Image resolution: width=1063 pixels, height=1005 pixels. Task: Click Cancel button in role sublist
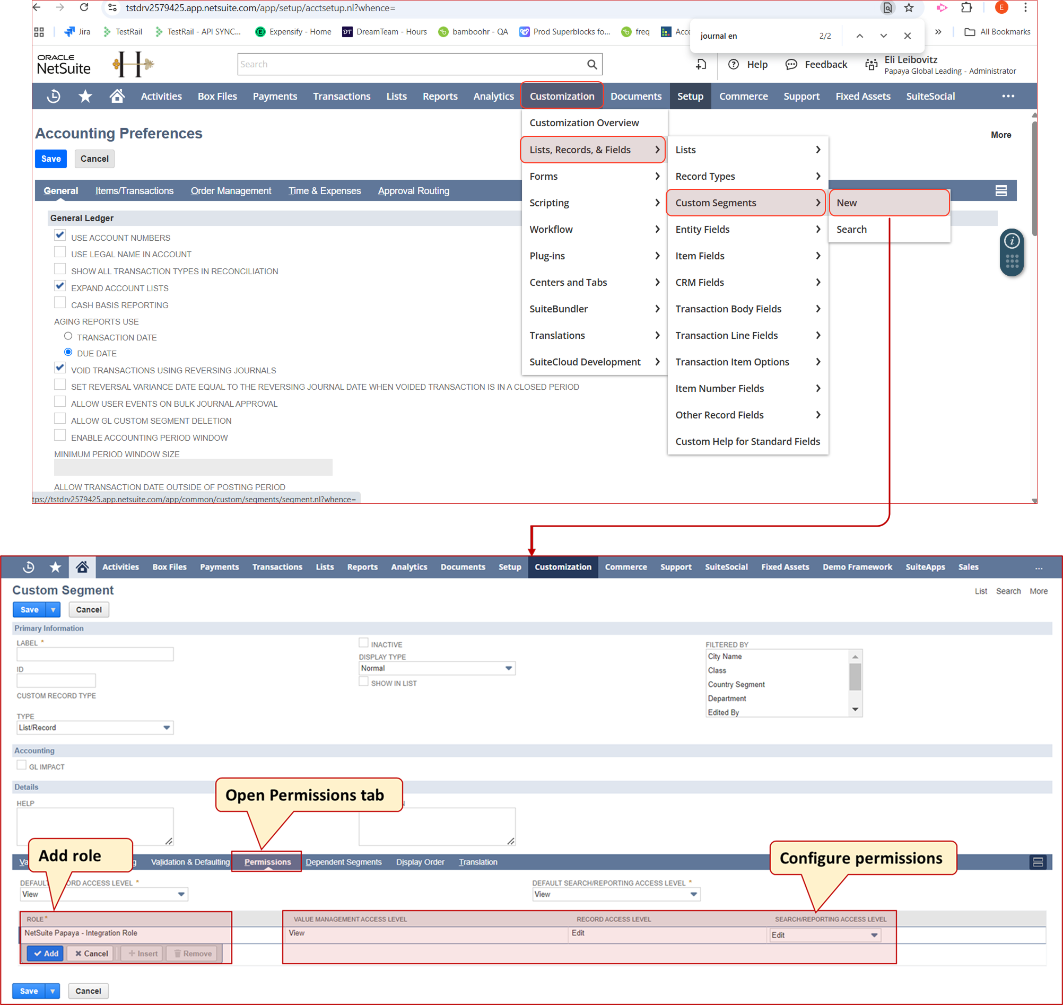point(91,954)
